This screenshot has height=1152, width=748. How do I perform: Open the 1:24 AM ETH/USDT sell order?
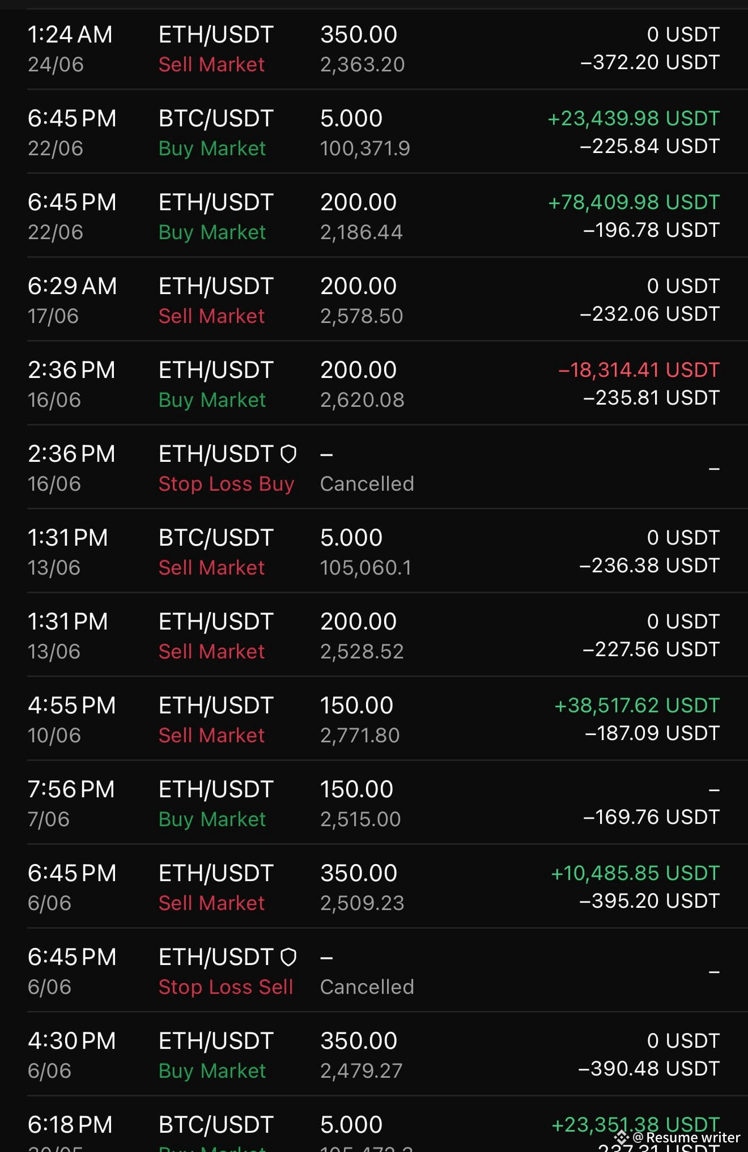[x=374, y=49]
